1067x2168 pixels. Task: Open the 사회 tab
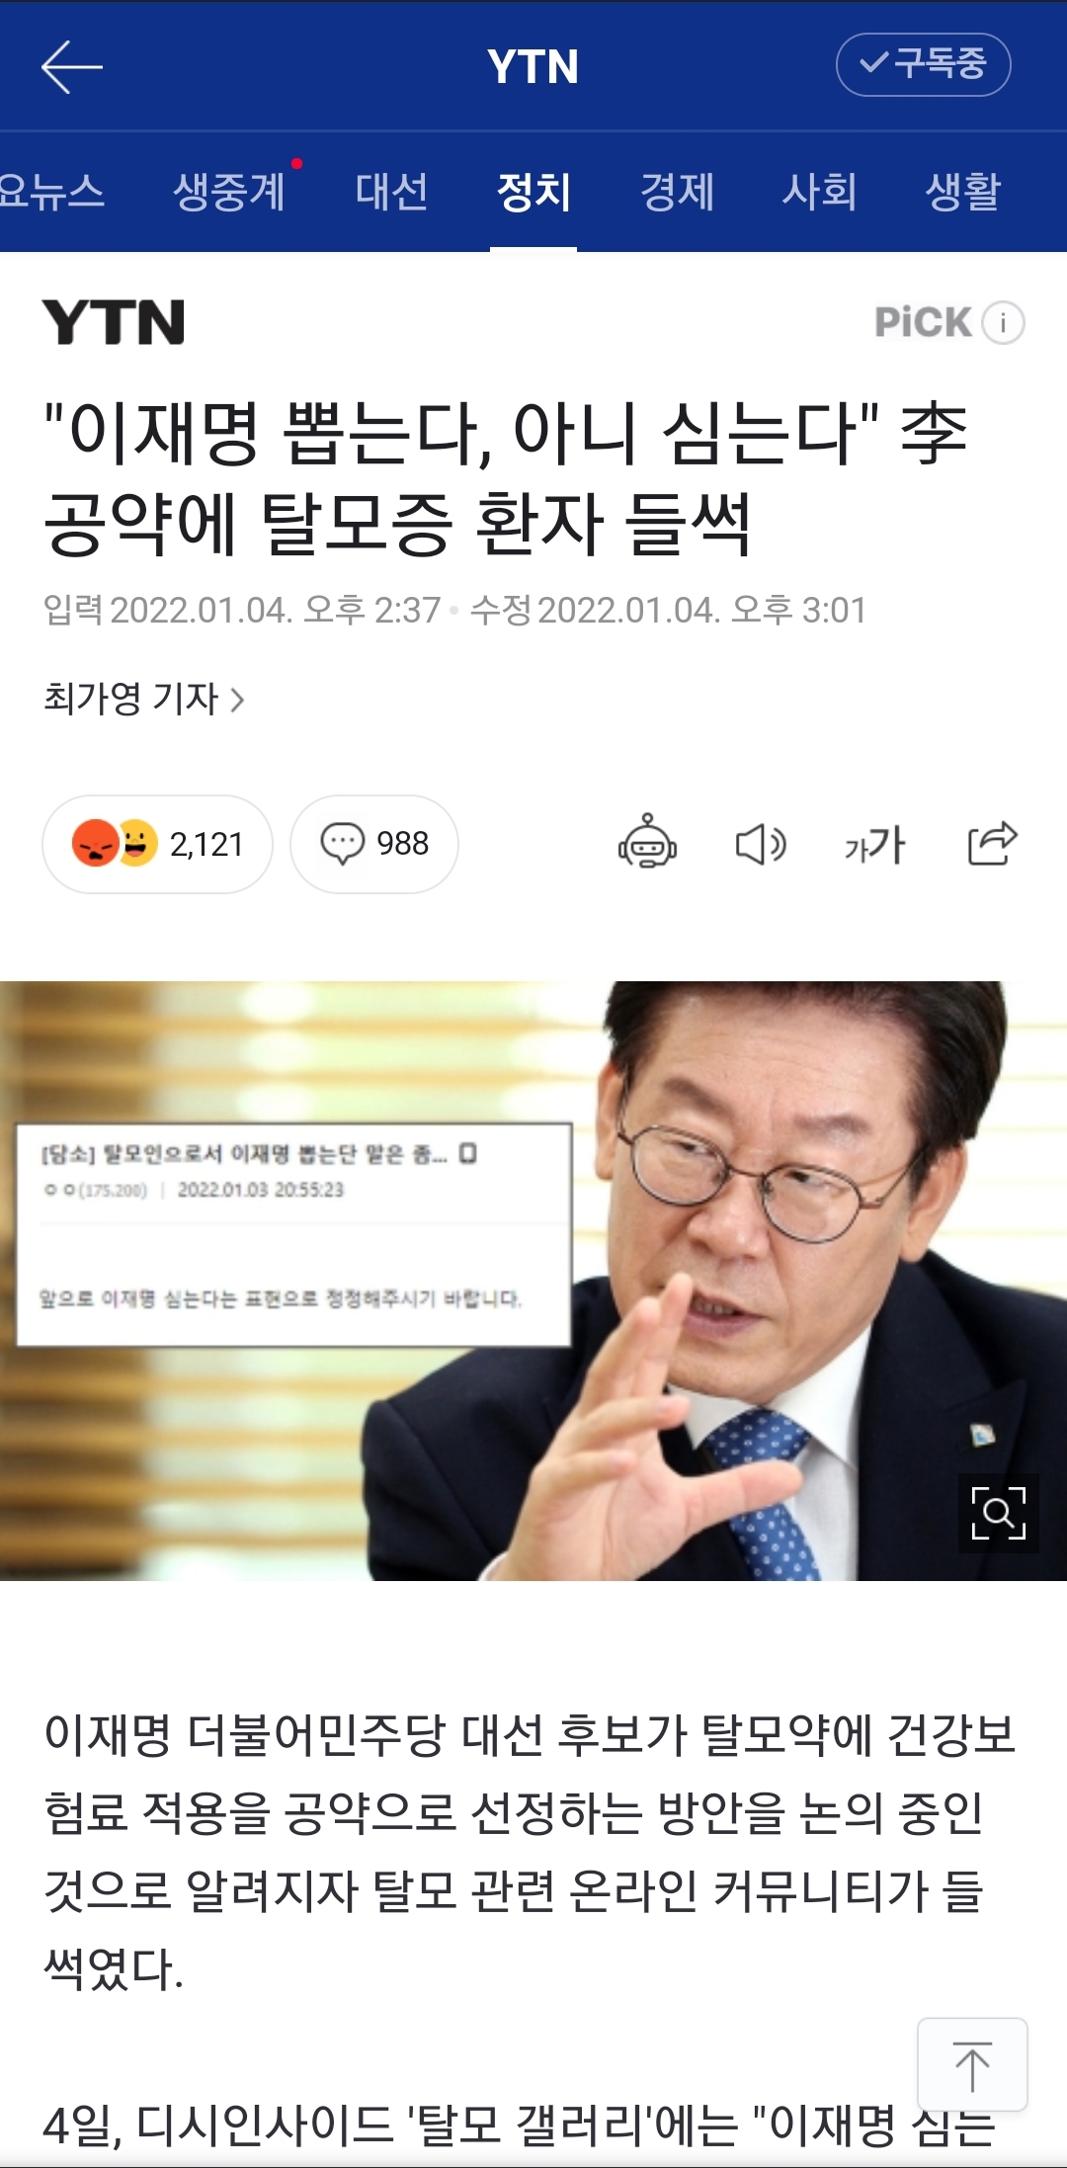coord(819,191)
